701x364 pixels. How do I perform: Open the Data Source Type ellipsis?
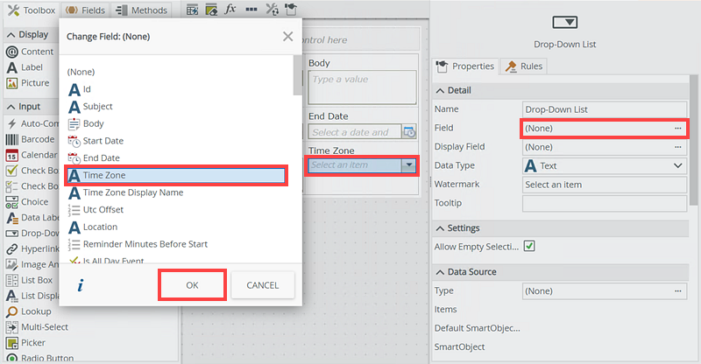click(678, 291)
